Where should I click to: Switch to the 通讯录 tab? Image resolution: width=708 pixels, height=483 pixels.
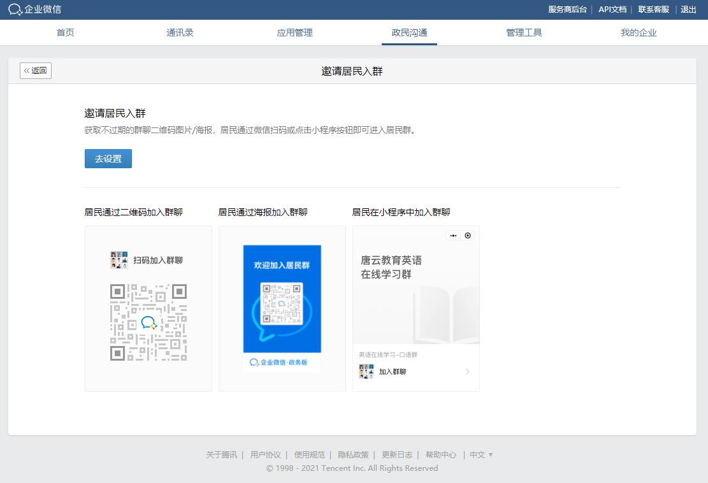180,32
